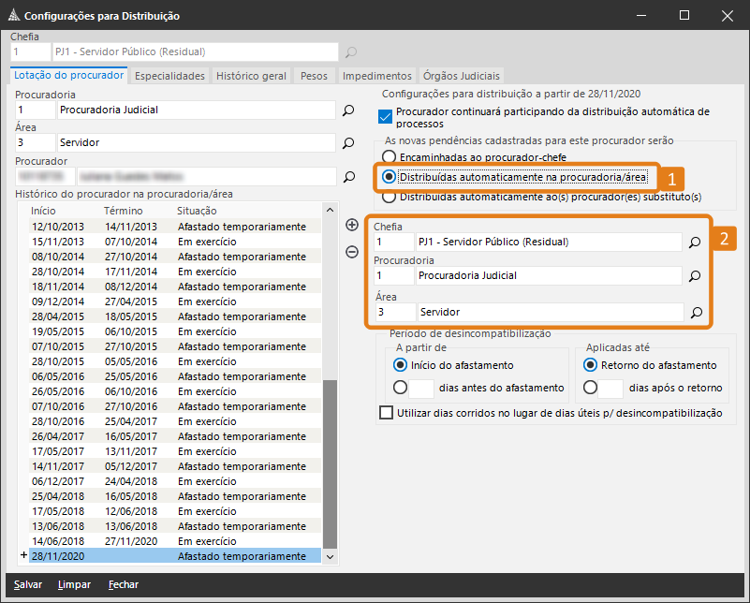Click the search icon beside the top Chefia field
This screenshot has height=603, width=750.
(351, 52)
